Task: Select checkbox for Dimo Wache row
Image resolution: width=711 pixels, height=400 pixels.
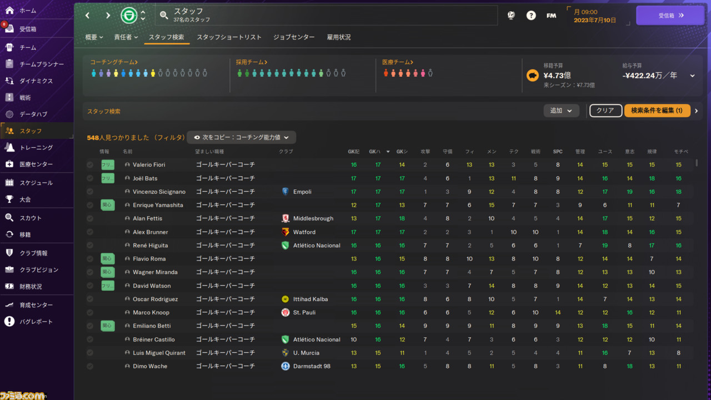Action: click(90, 367)
